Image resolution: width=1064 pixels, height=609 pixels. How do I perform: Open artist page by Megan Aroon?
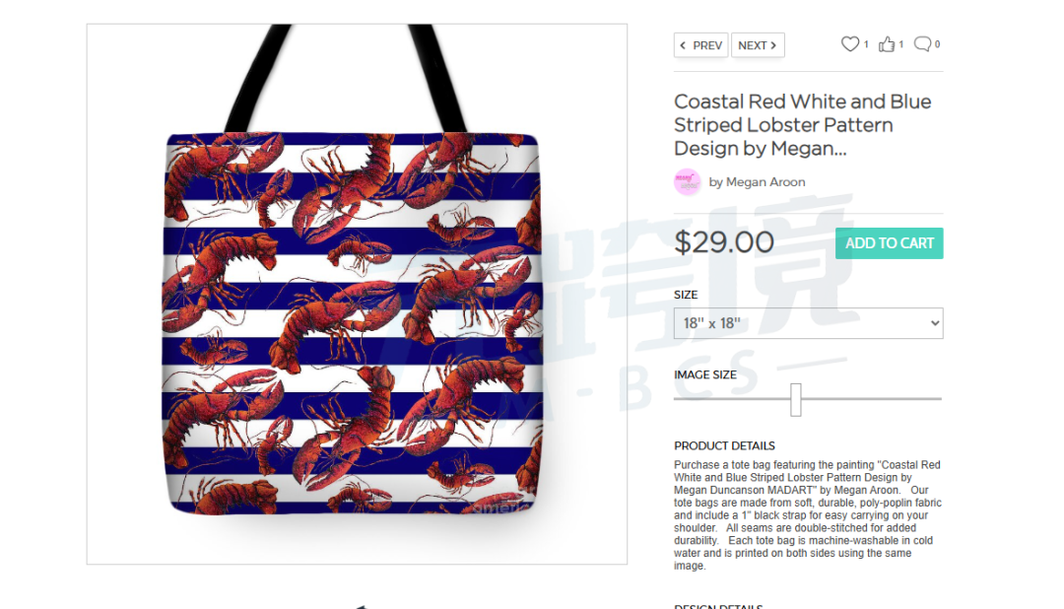point(757,182)
